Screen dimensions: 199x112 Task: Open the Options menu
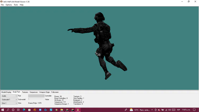click(9, 5)
